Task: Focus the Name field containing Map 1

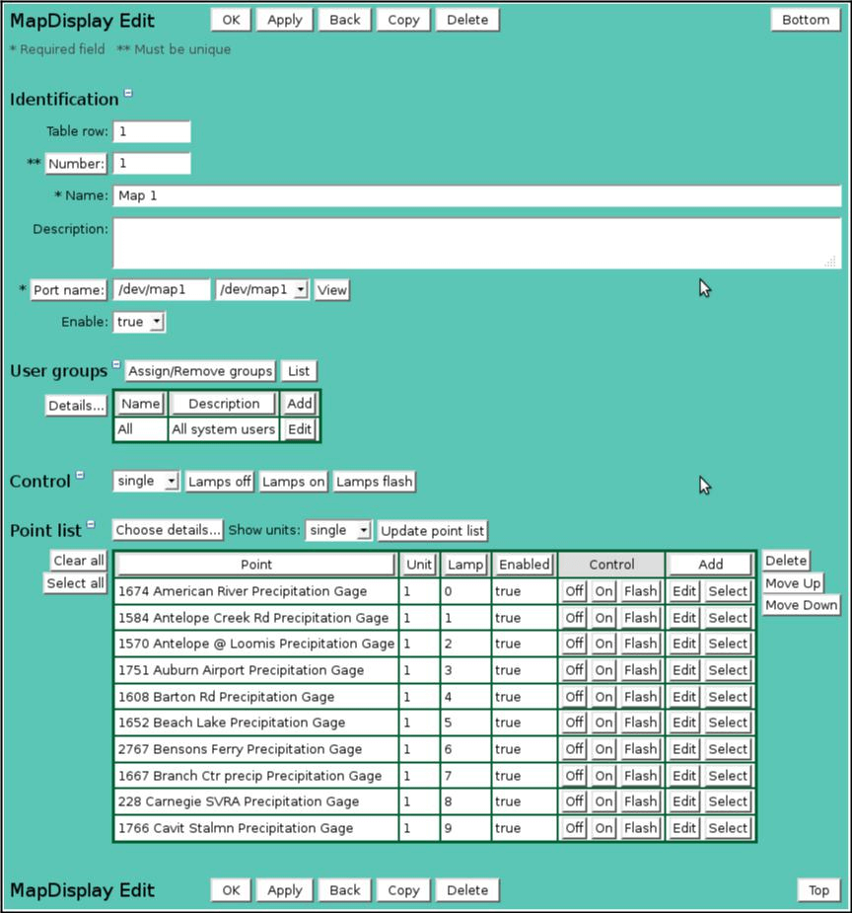Action: (477, 195)
